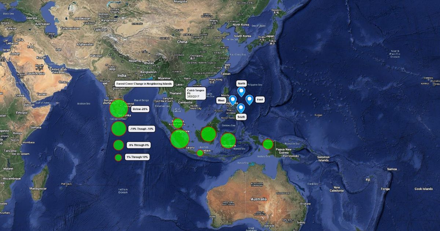Click the 'Samoa' map label
440x231 pixels.
[392, 169]
